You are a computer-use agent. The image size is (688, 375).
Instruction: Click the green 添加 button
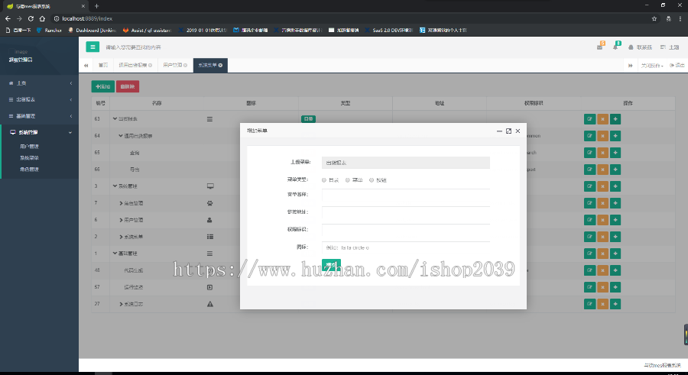click(103, 86)
